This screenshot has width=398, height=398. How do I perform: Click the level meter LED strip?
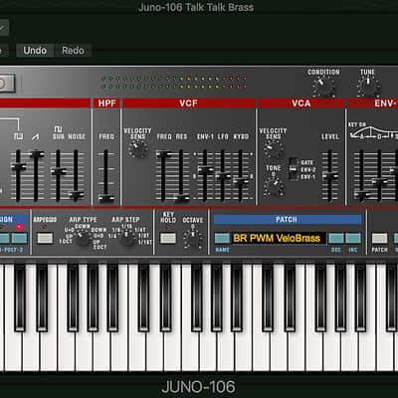(x=174, y=83)
